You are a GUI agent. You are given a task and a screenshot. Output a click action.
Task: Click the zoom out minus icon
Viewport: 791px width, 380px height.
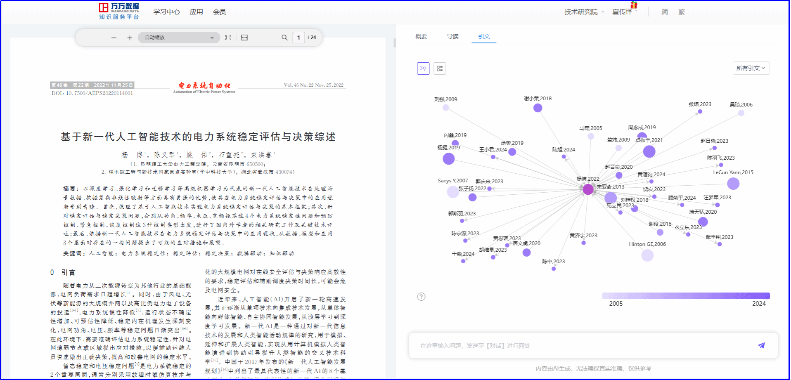(x=114, y=38)
